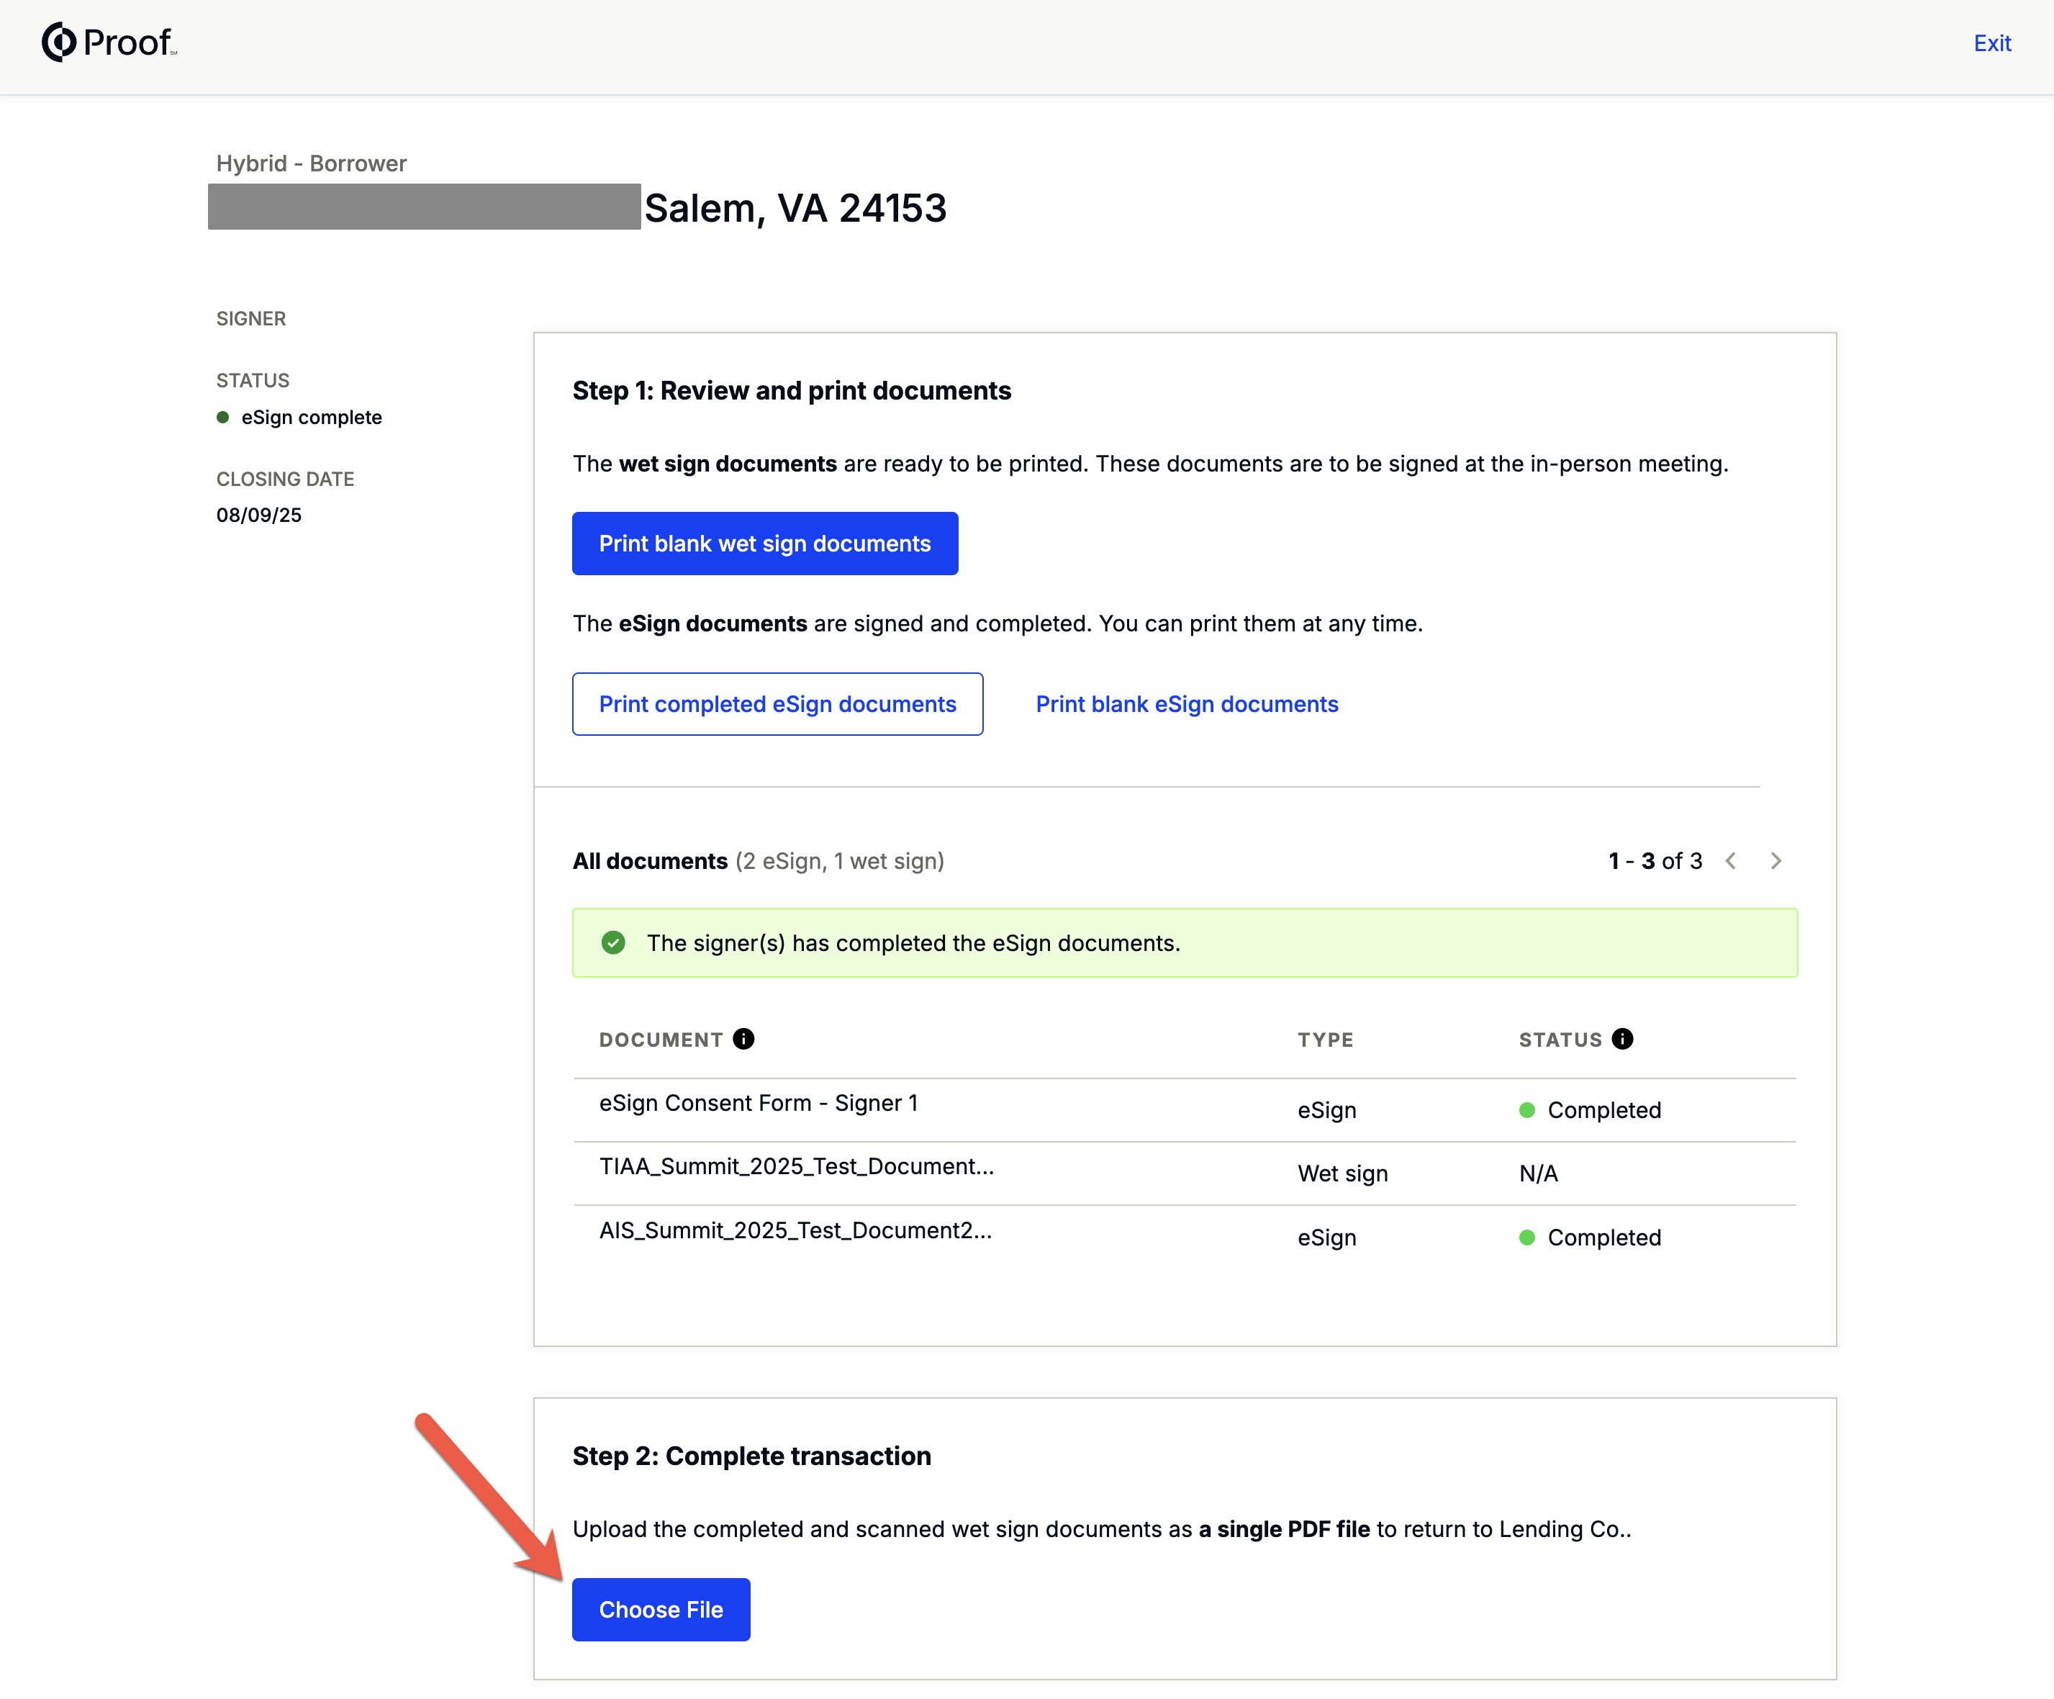Click the eSign complete status
This screenshot has width=2054, height=1699.
click(299, 418)
